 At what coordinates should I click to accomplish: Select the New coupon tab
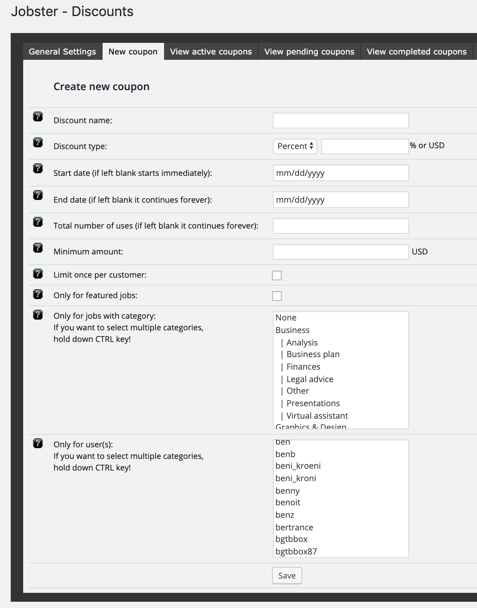(133, 51)
